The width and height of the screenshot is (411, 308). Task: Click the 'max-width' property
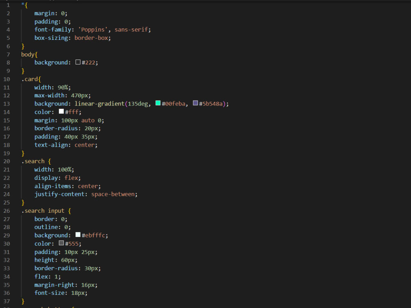(49, 96)
